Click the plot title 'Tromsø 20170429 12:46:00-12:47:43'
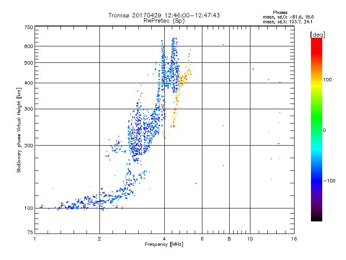 point(164,15)
